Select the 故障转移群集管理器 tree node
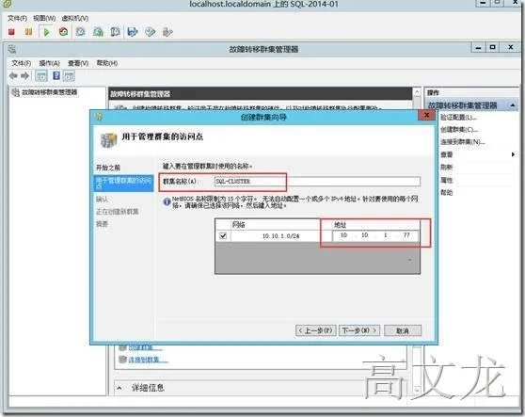 pos(49,92)
